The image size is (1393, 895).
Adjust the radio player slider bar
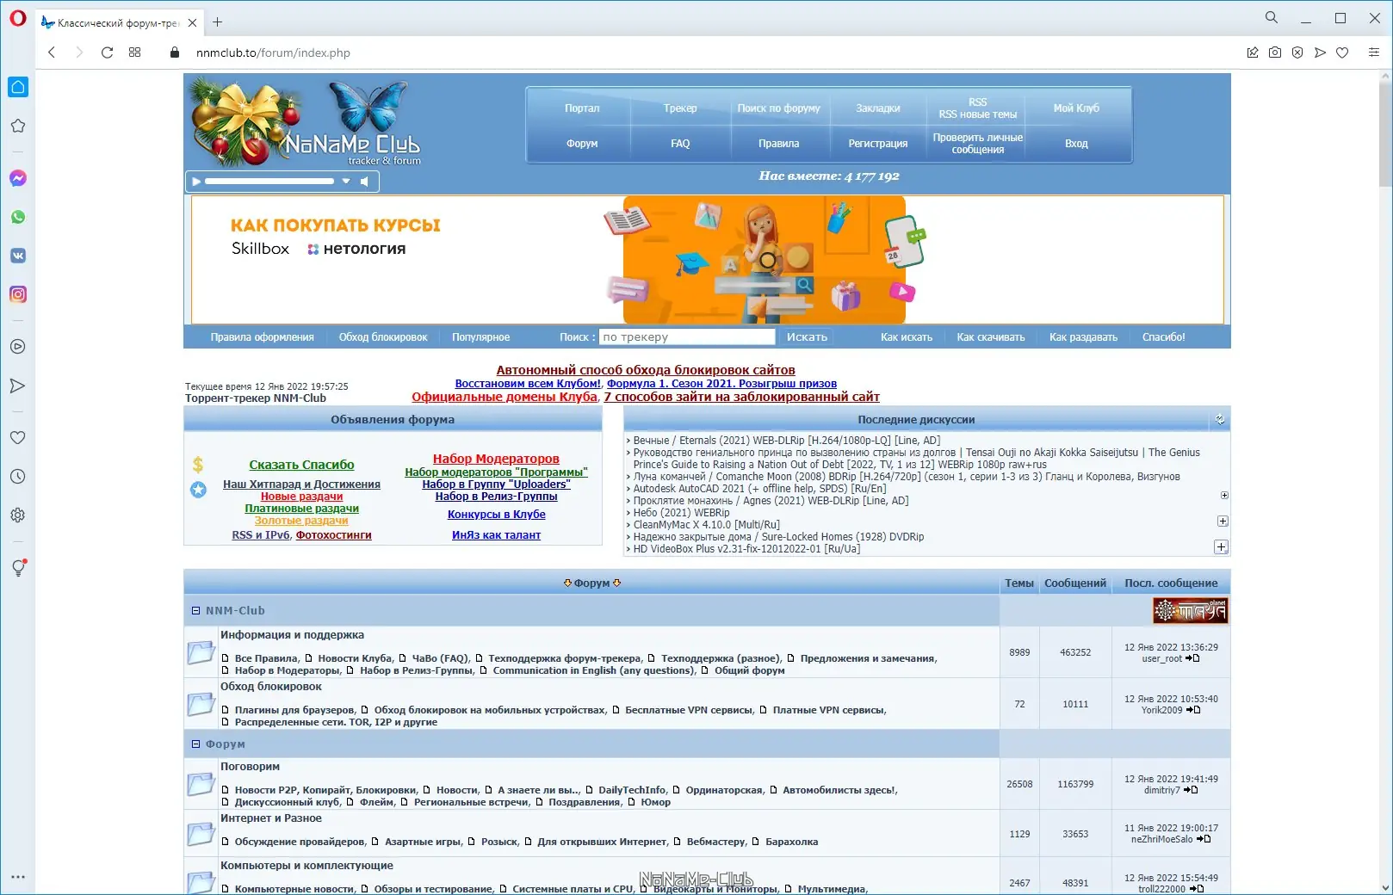[269, 182]
